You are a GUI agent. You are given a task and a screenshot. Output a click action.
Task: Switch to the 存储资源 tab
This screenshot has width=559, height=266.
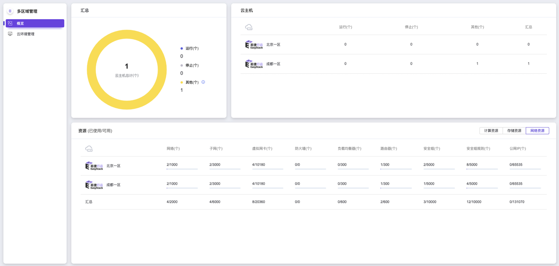point(514,131)
